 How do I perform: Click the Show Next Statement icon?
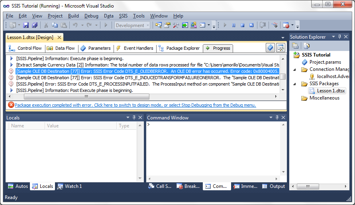tap(263, 25)
